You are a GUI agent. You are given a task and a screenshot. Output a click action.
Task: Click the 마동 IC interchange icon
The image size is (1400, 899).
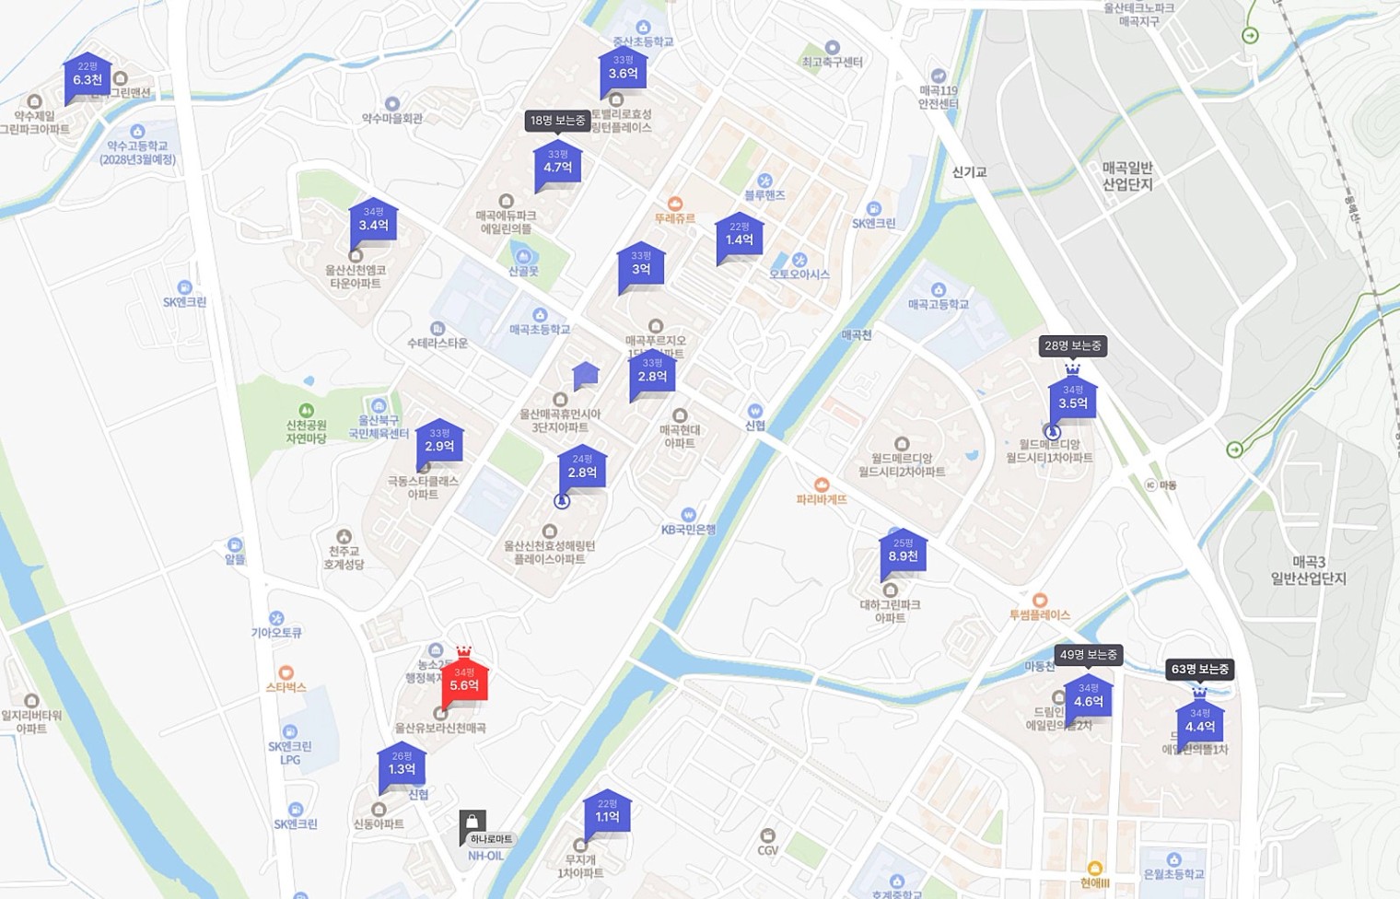tap(1150, 485)
